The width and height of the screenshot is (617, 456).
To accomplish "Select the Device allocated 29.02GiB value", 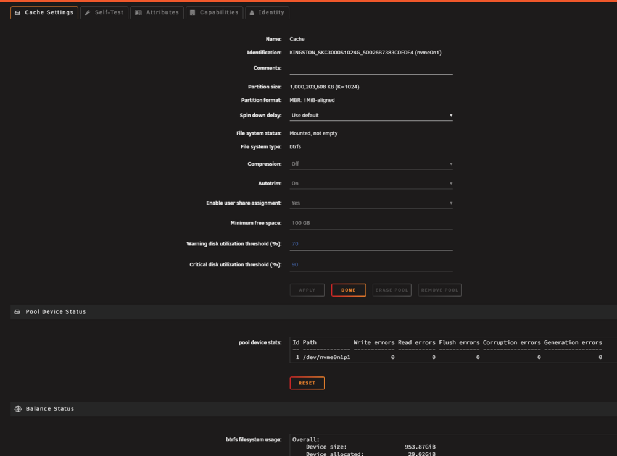I will click(421, 454).
